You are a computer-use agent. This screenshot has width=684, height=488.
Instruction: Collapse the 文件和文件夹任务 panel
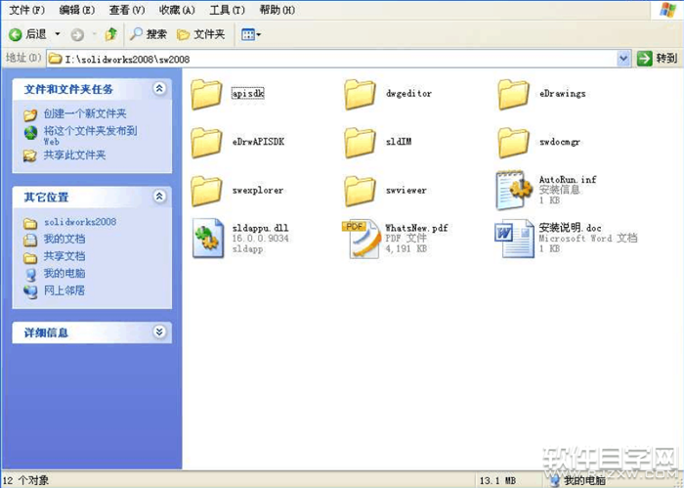coord(159,89)
